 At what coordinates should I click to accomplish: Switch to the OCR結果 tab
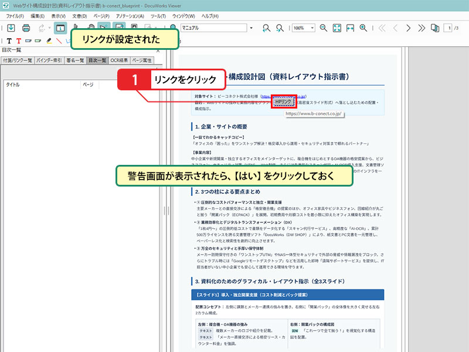tap(119, 60)
